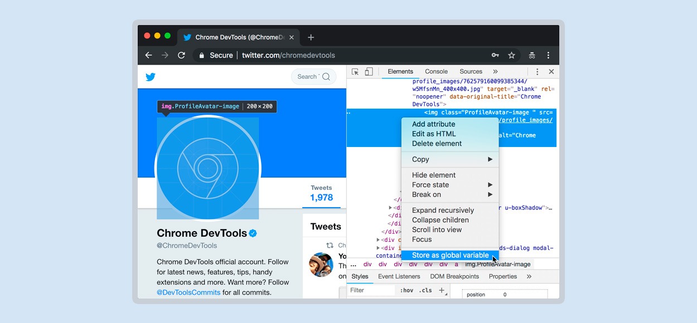Click the tweet author's avatar photo
This screenshot has height=323, width=697.
click(322, 265)
